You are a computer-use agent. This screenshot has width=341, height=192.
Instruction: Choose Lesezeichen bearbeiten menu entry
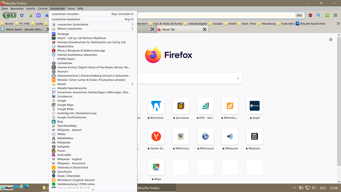pyautogui.click(x=93, y=19)
